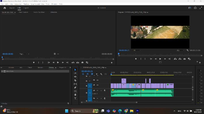The width and height of the screenshot is (204, 114).
Task: Toggle sync lock on V2 track
Action: pos(94,80)
